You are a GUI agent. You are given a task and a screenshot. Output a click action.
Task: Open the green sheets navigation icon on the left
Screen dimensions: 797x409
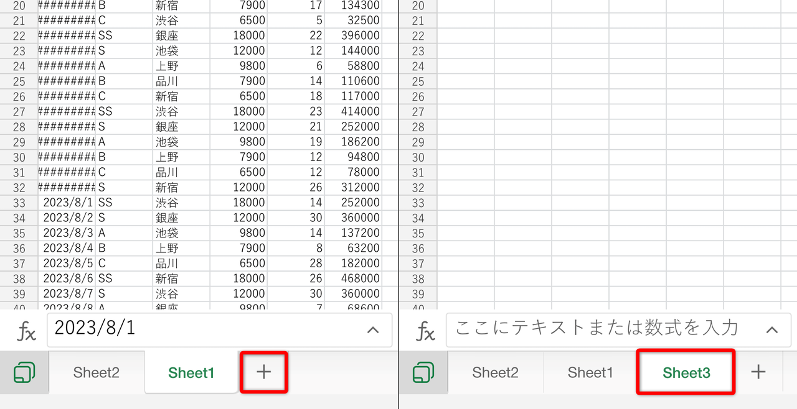24,372
